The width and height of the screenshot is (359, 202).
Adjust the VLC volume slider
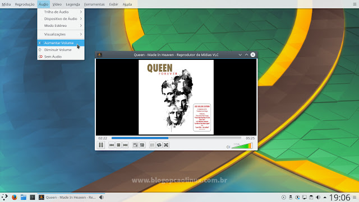click(x=242, y=146)
